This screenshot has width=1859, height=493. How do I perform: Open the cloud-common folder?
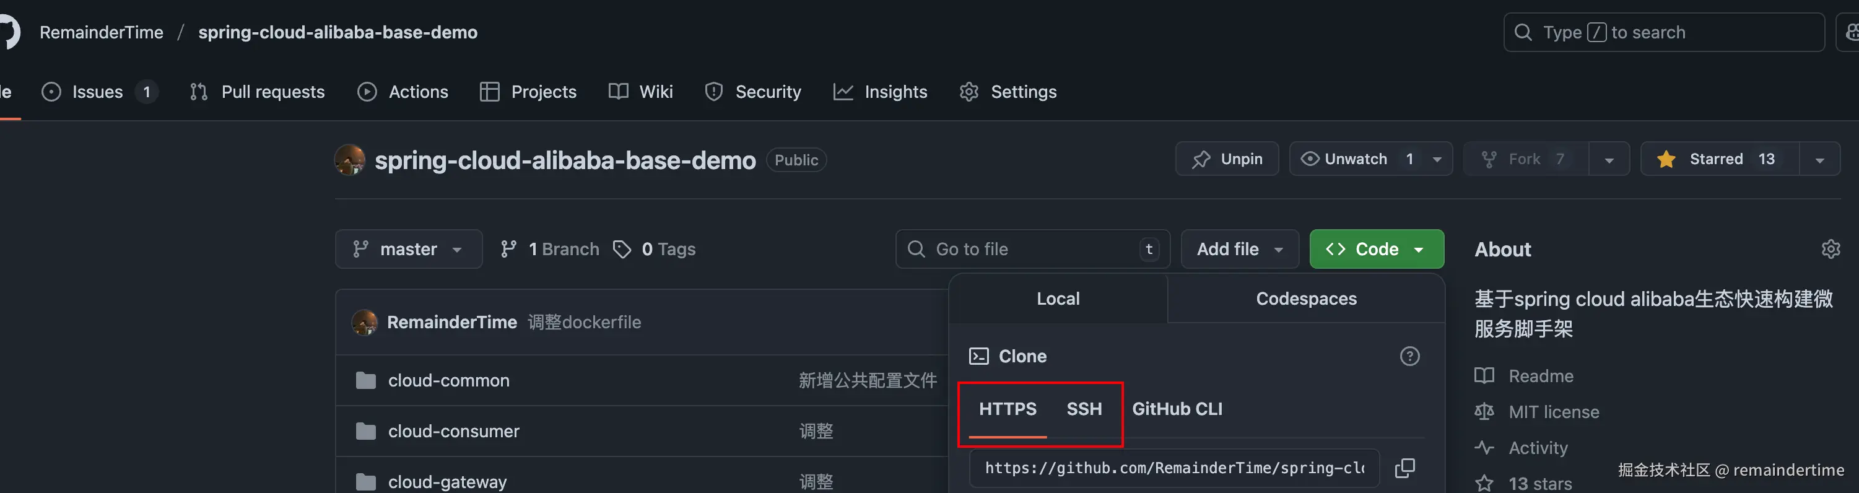448,380
